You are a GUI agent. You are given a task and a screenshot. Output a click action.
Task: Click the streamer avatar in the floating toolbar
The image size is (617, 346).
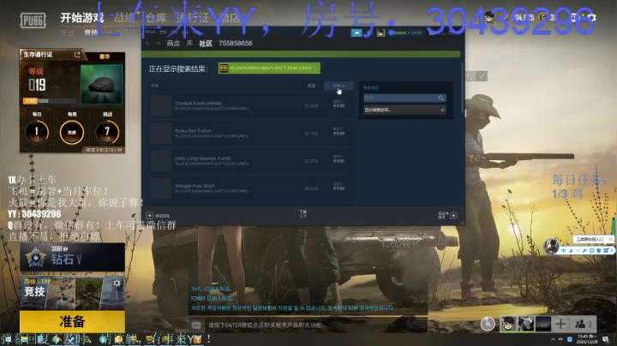tap(551, 246)
